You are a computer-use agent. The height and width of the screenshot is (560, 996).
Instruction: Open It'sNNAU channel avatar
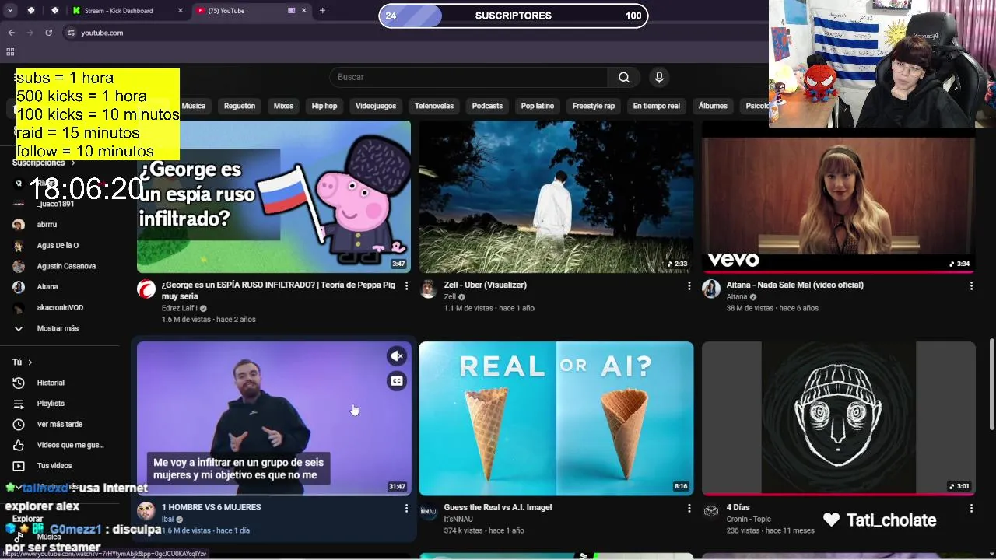[428, 511]
